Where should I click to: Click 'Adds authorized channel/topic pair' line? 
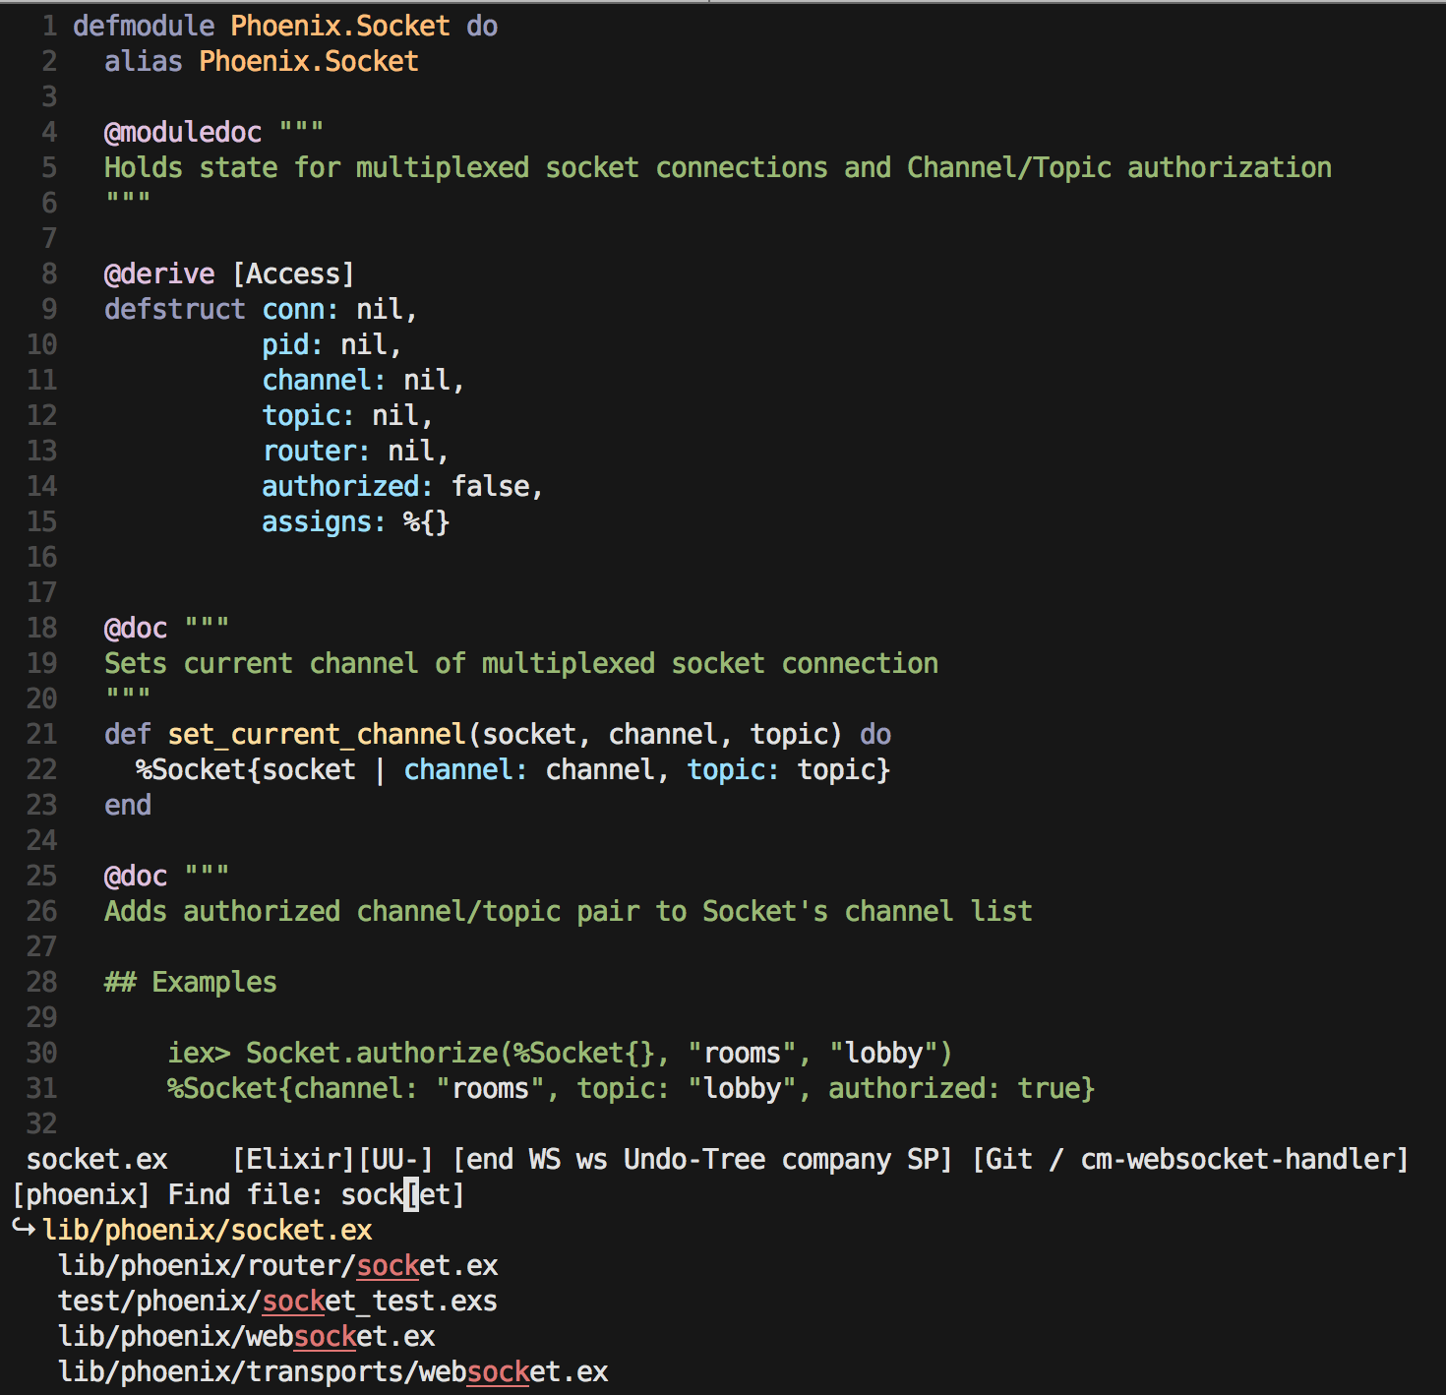(569, 911)
